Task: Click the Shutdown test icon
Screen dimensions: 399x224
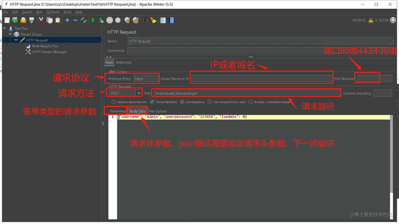Action: click(118, 20)
